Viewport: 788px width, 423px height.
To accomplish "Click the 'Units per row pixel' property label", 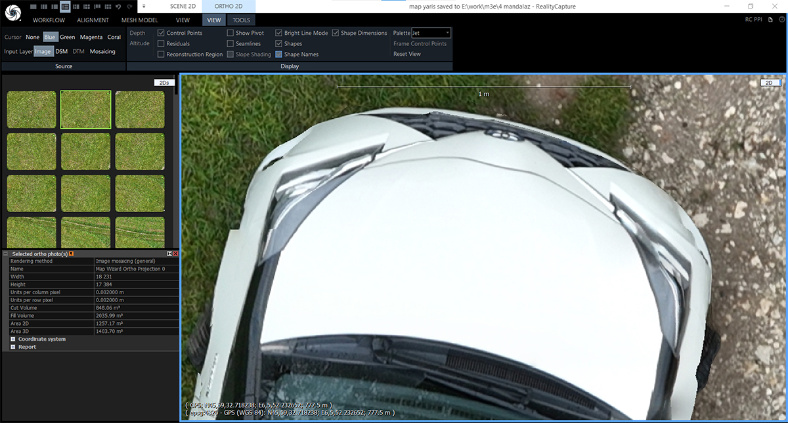I will tap(32, 300).
